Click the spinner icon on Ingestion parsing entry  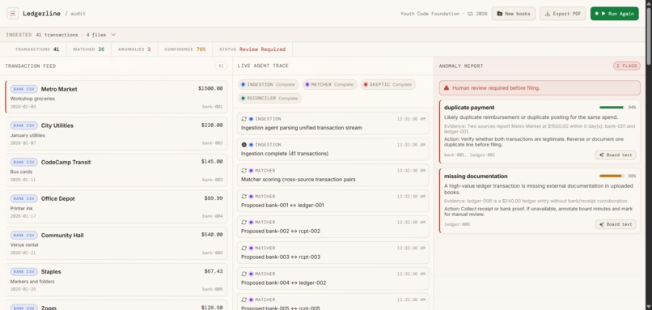244,119
